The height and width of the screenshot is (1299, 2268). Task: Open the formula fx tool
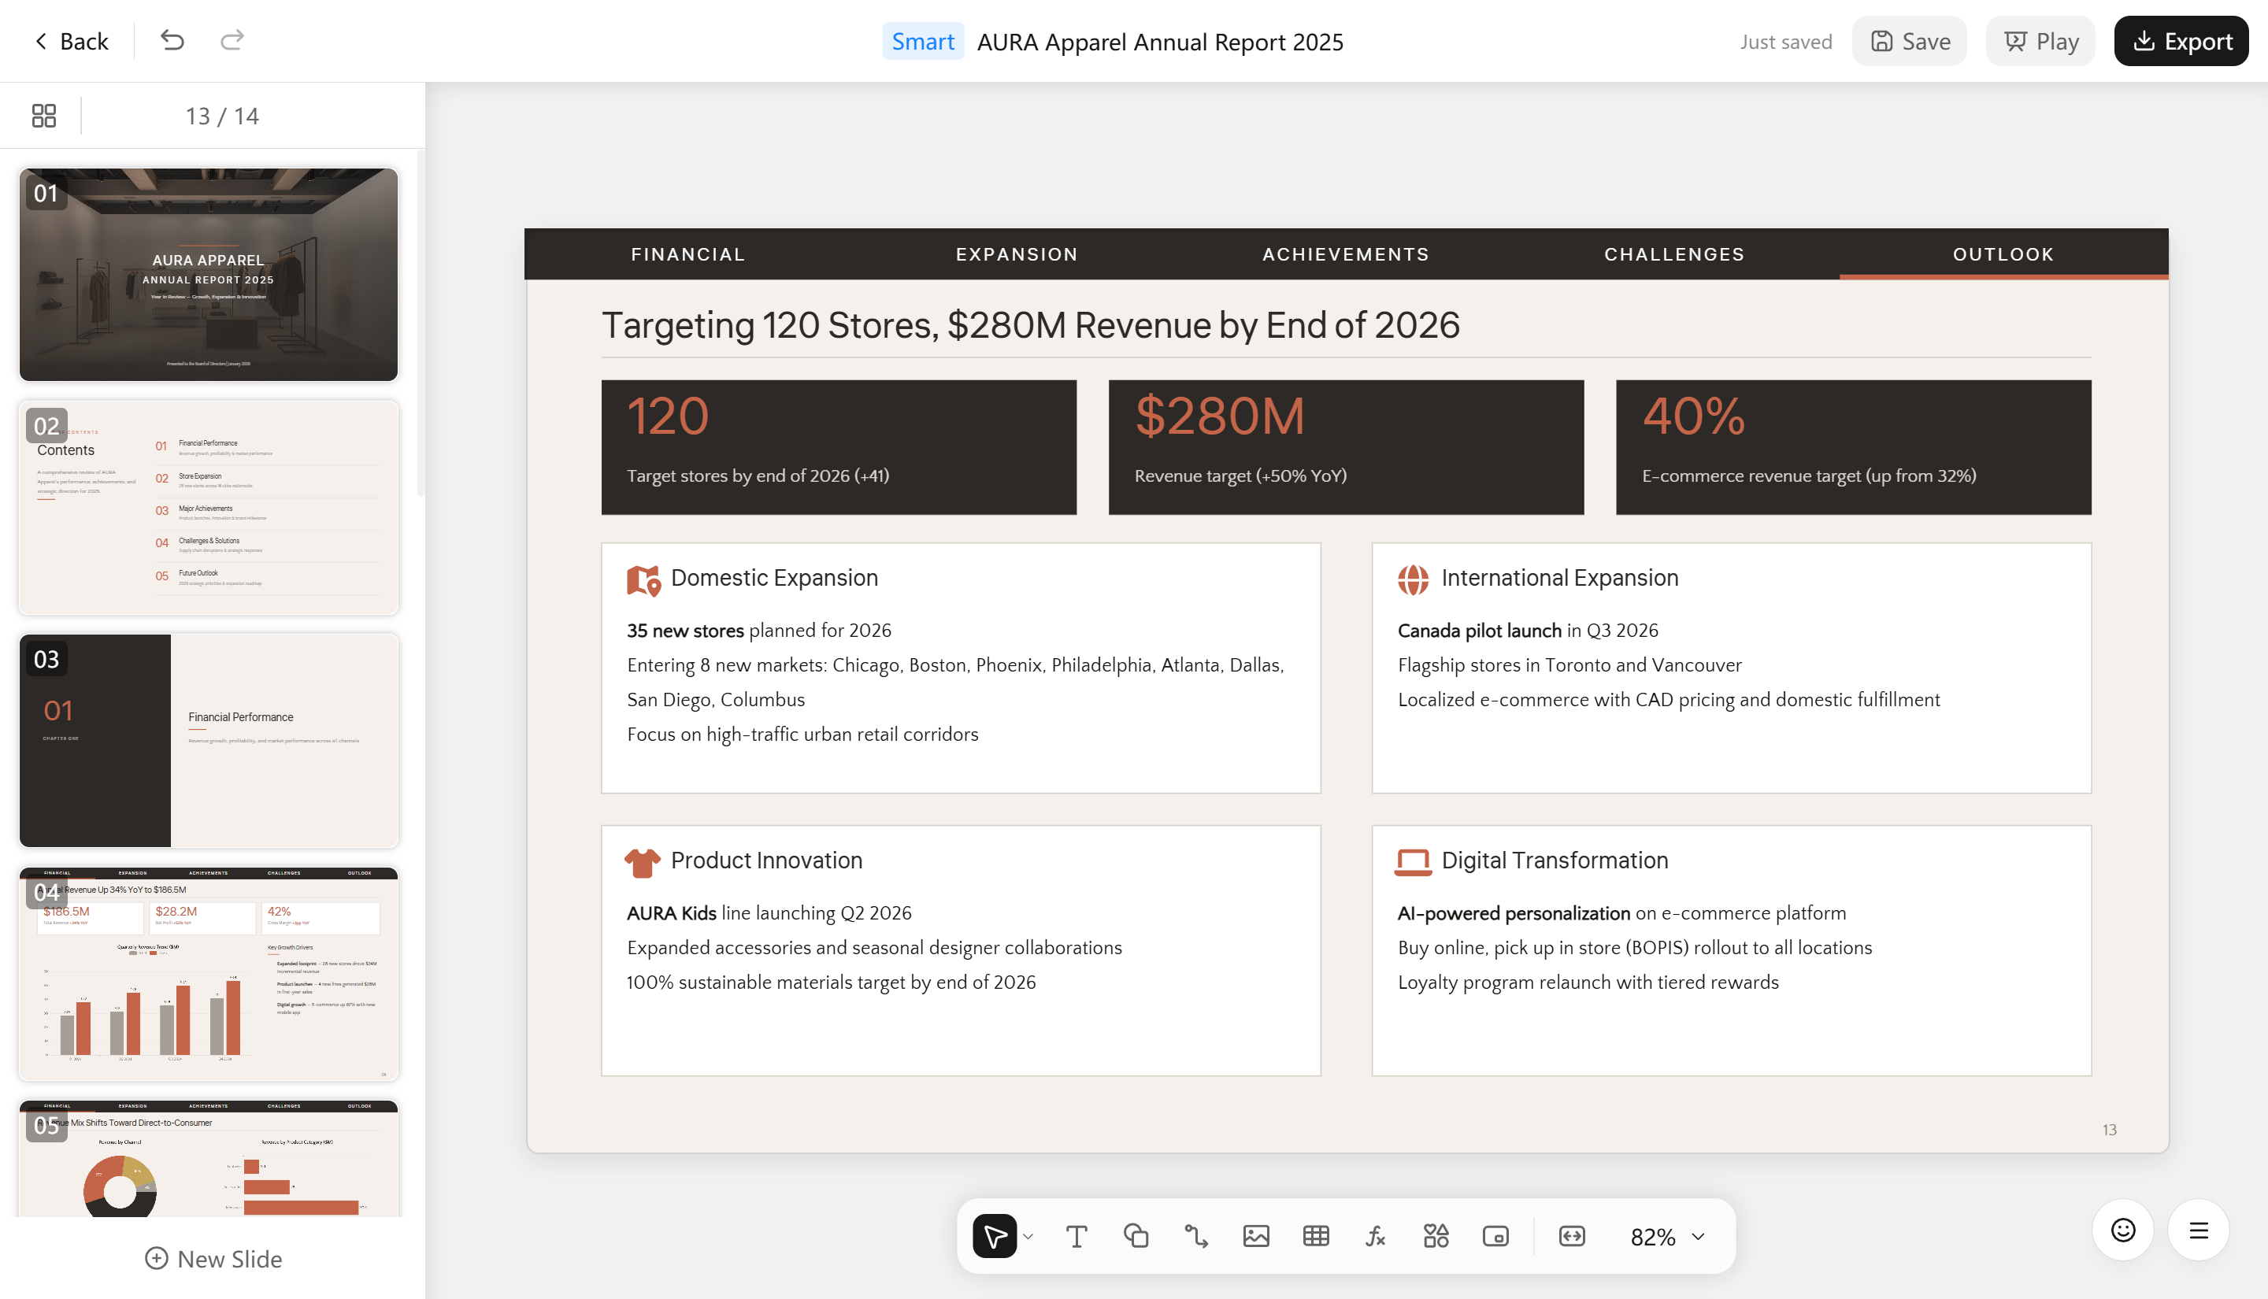[1375, 1236]
